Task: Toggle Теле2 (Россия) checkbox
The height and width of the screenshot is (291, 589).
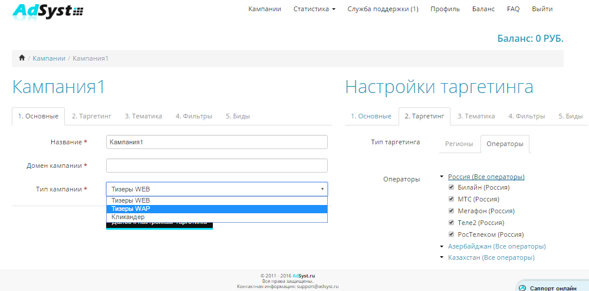Action: [452, 222]
